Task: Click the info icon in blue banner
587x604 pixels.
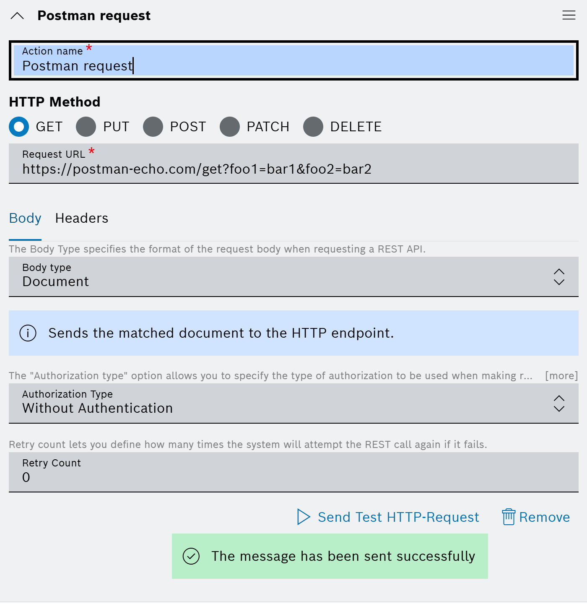Action: 28,333
